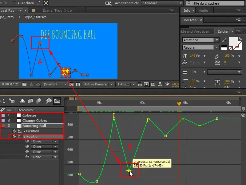
Task: Click the eyedropper in the Zeichen panel
Action: pos(224,40)
